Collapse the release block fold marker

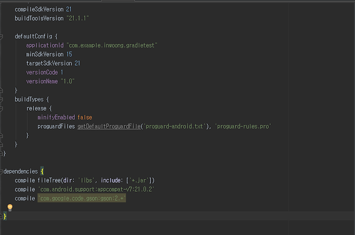(1, 108)
